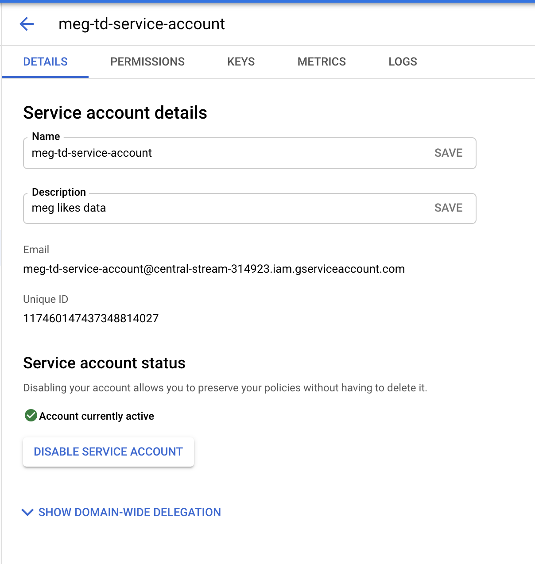The image size is (535, 564).
Task: Open the PERMISSIONS tab
Action: point(147,62)
